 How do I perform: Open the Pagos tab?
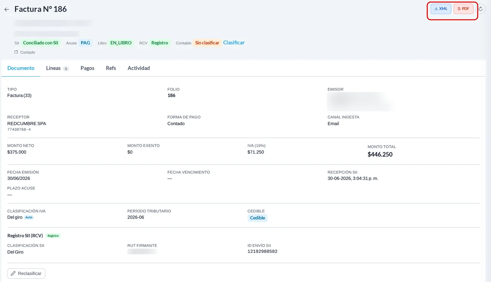[x=87, y=68]
